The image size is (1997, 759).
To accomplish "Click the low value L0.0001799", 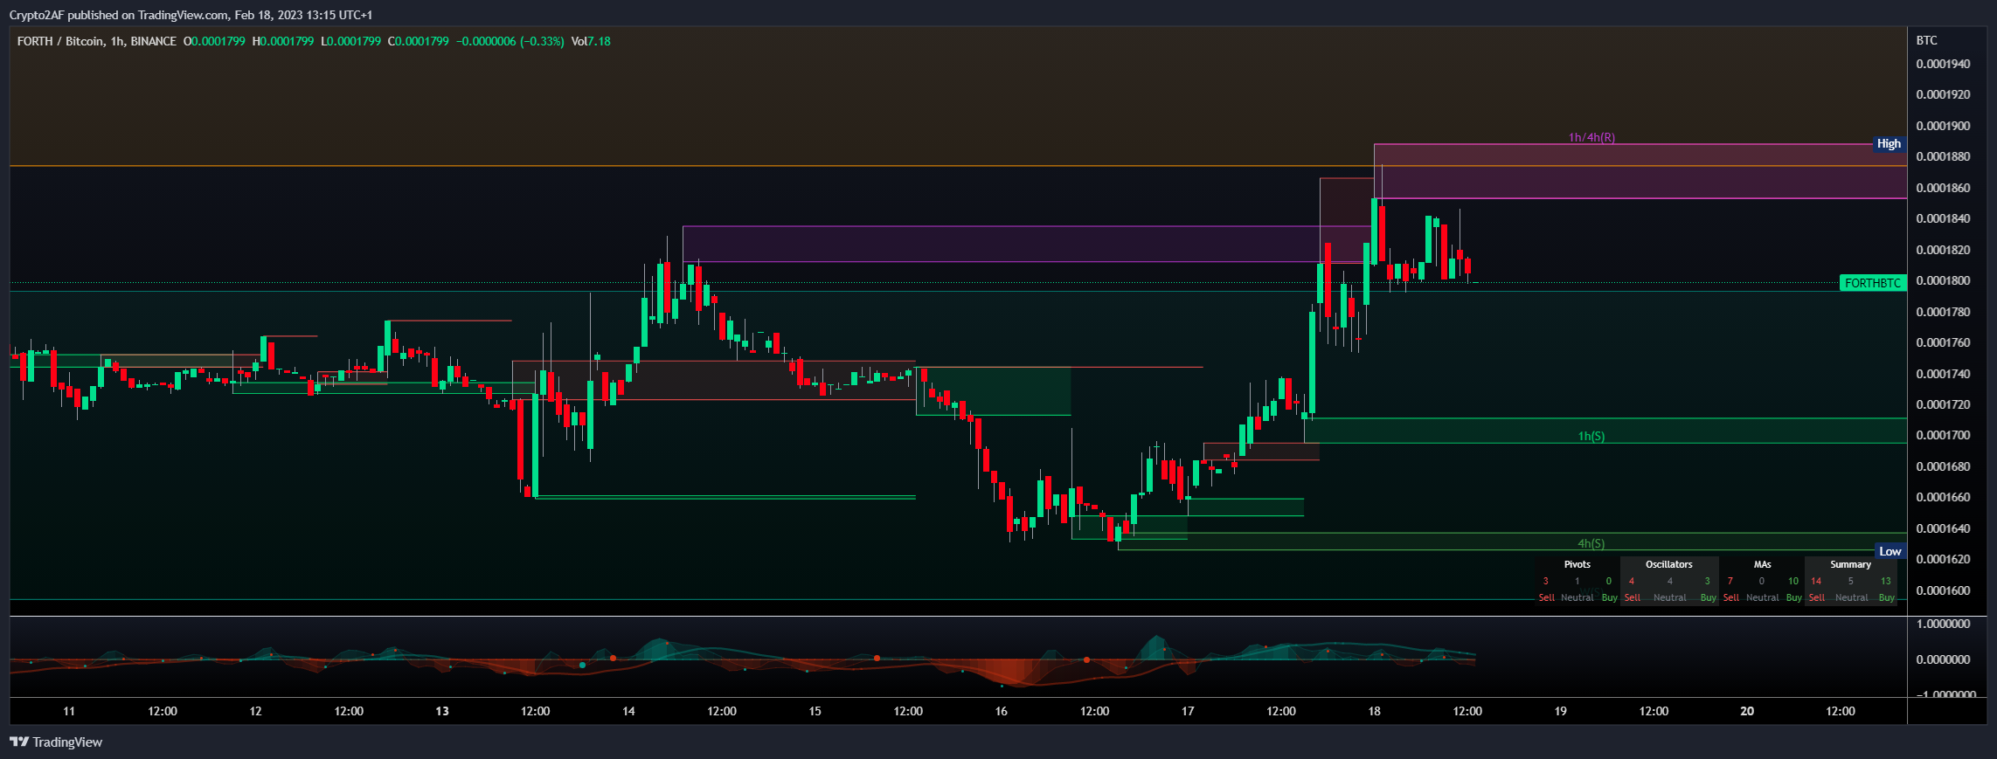I will (x=350, y=41).
